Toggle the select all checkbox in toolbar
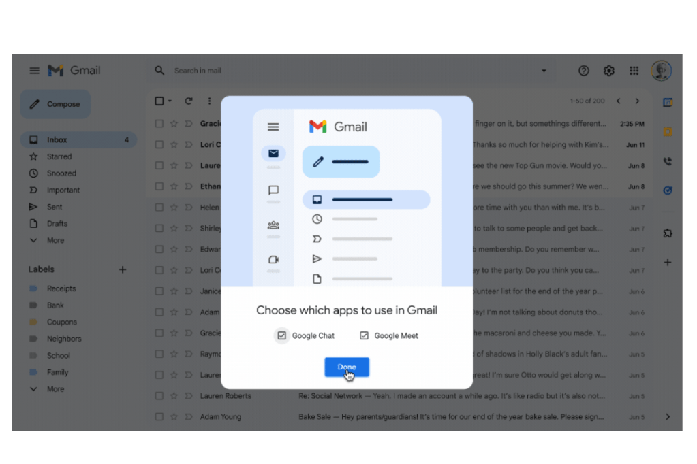 [159, 101]
